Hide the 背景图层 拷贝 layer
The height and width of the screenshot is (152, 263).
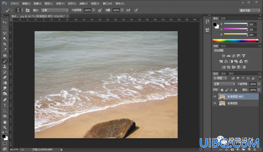[x=215, y=96]
